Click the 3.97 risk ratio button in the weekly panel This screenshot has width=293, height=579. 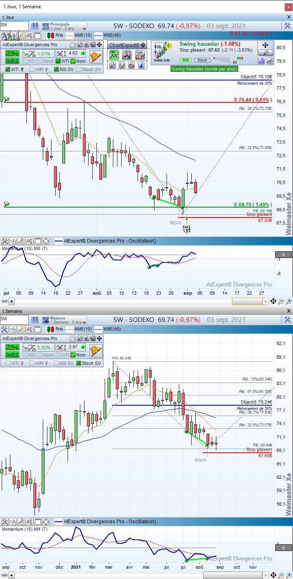71,347
